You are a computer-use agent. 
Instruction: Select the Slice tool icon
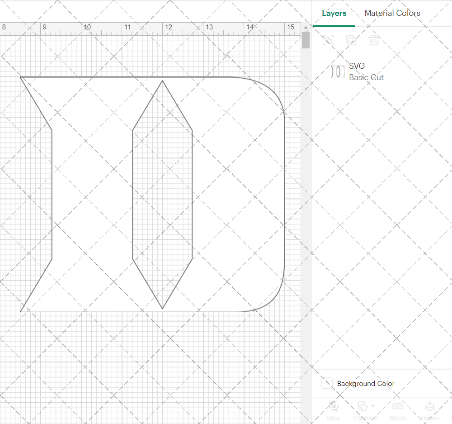click(334, 406)
